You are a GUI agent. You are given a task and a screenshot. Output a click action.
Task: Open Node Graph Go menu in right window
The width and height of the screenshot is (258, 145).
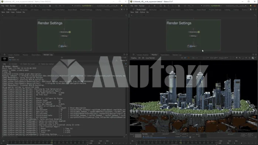pyautogui.click(x=147, y=12)
